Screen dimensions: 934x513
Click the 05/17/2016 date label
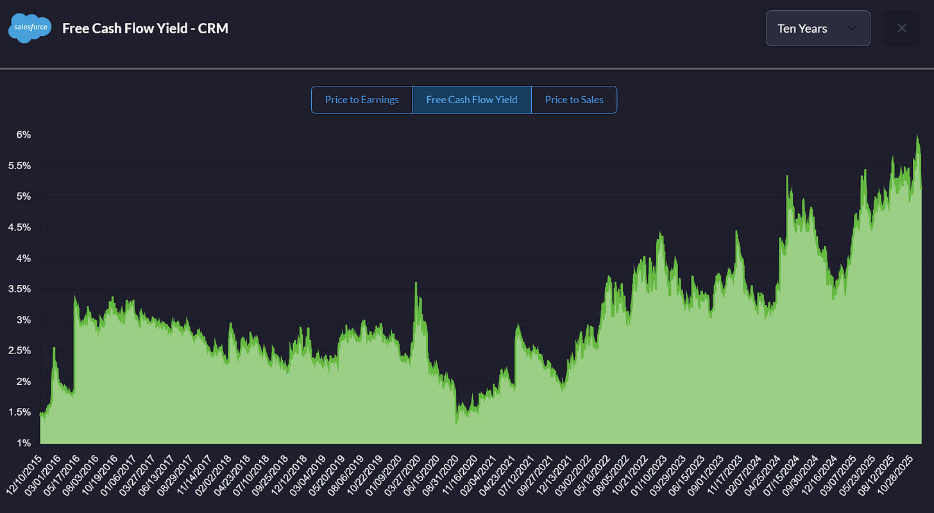click(x=61, y=474)
